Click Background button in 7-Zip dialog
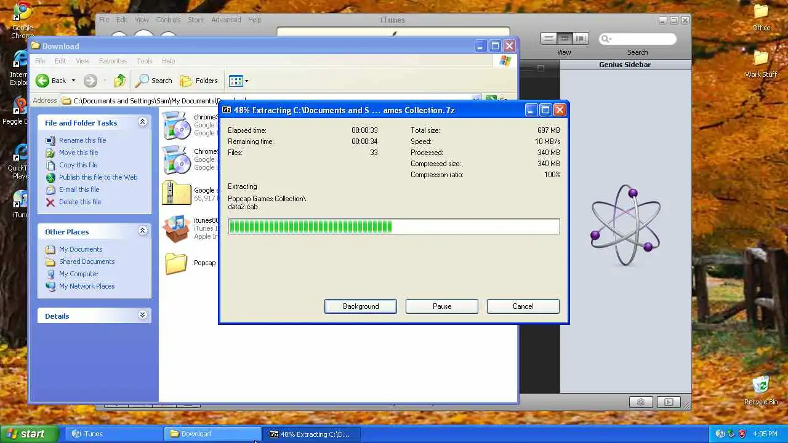This screenshot has height=443, width=788. [361, 306]
